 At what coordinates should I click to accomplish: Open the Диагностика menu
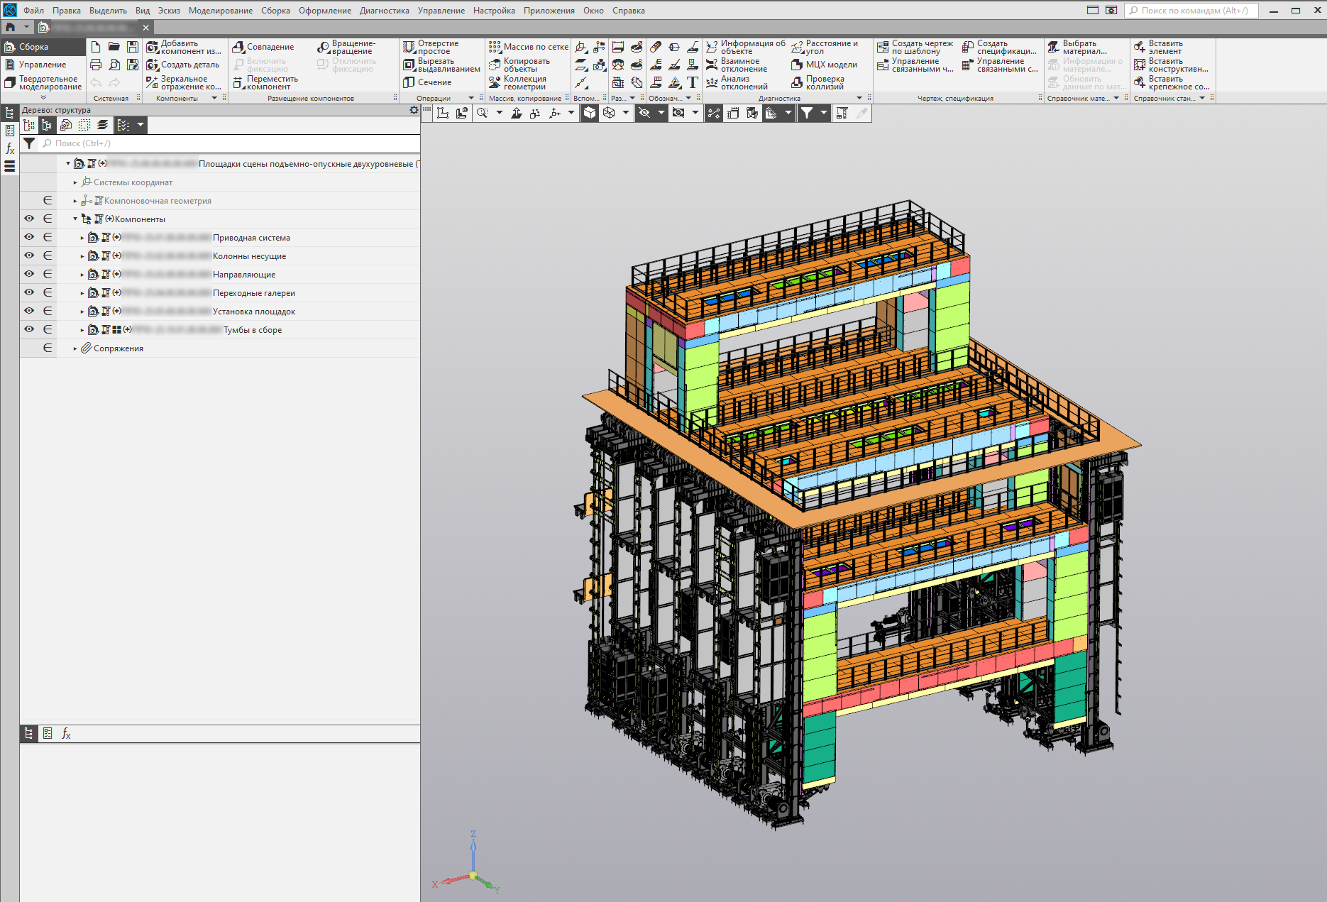(384, 11)
